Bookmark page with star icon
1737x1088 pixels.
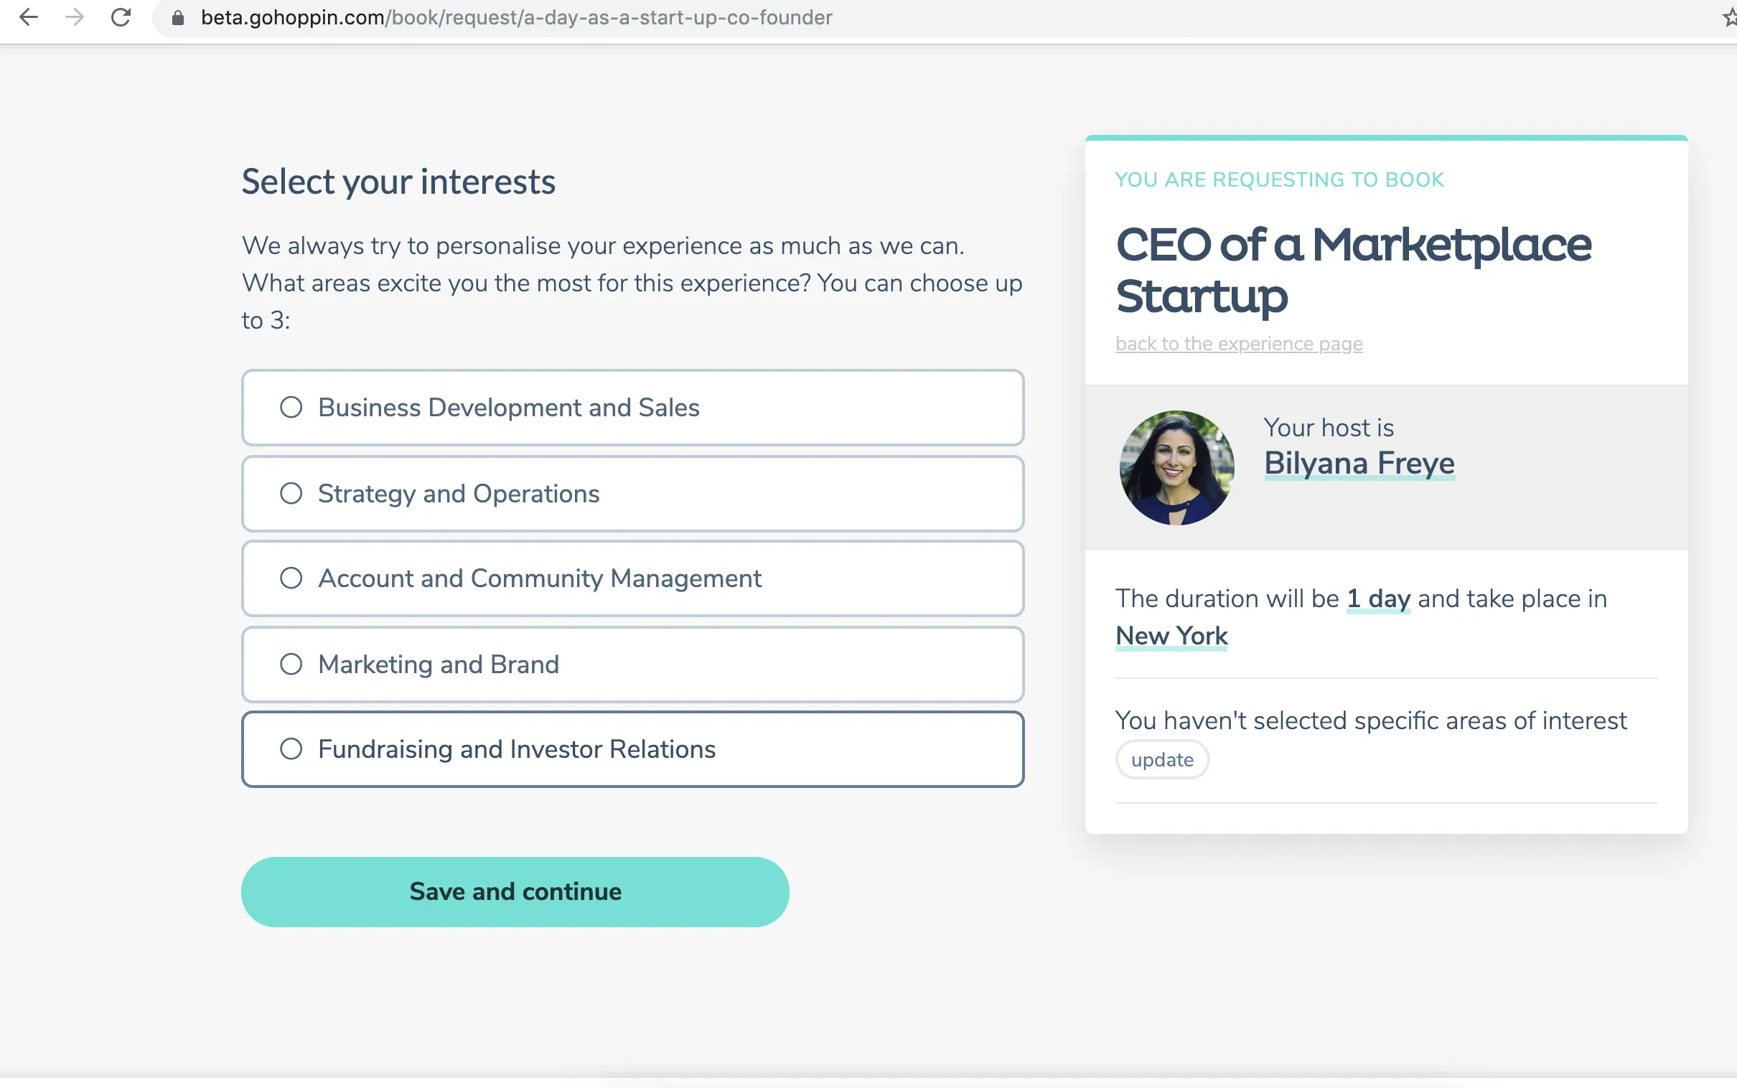click(1729, 18)
